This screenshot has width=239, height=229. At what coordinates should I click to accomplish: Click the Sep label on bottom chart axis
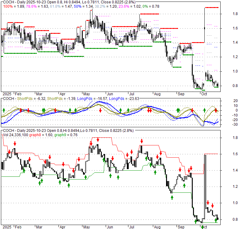181,227
